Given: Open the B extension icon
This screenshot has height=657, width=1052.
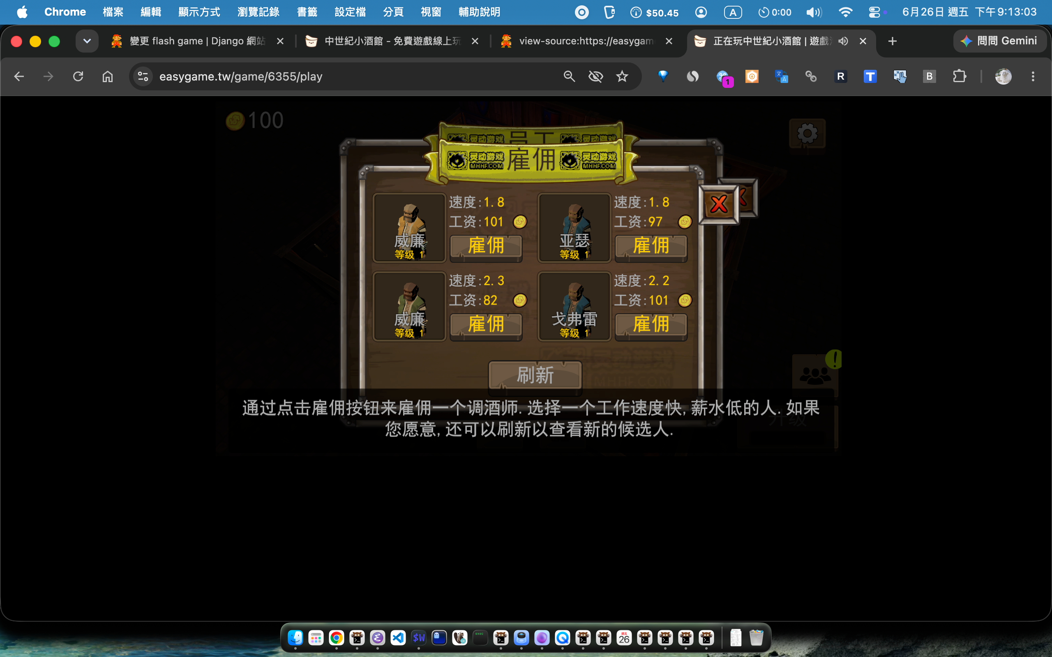Looking at the screenshot, I should pos(929,76).
